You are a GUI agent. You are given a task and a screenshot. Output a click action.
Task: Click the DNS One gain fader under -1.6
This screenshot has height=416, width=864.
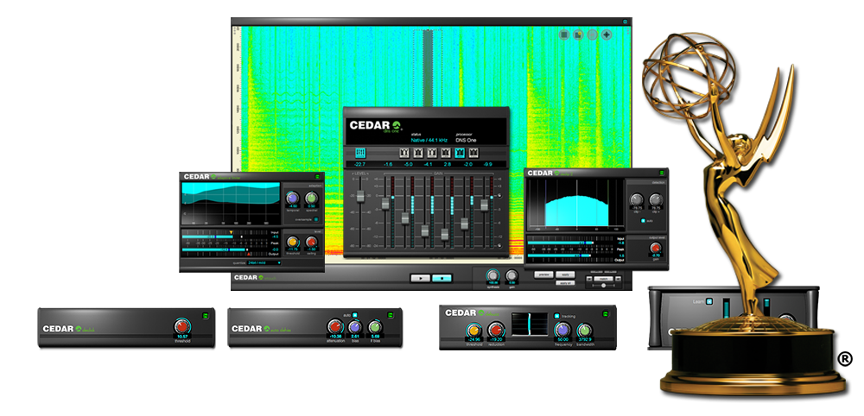(385, 204)
